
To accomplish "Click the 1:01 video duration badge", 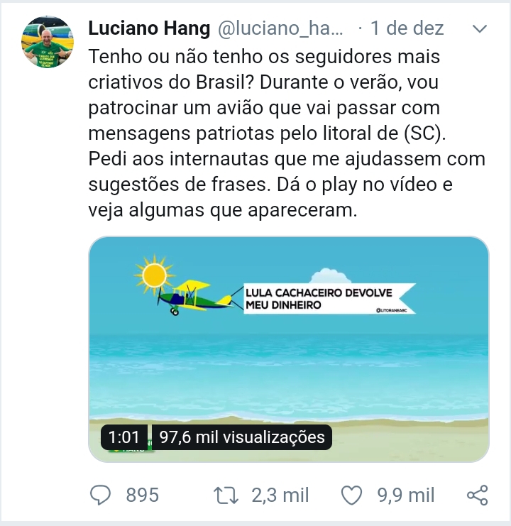I will coord(124,437).
